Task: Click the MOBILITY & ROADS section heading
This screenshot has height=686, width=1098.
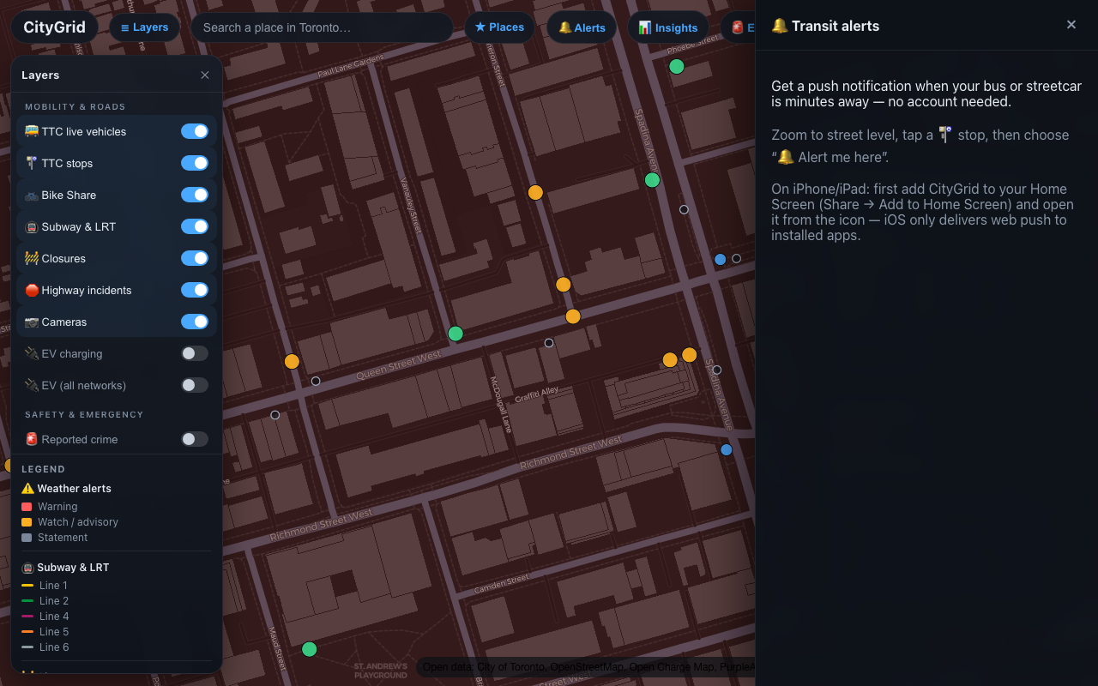Action: (x=75, y=107)
